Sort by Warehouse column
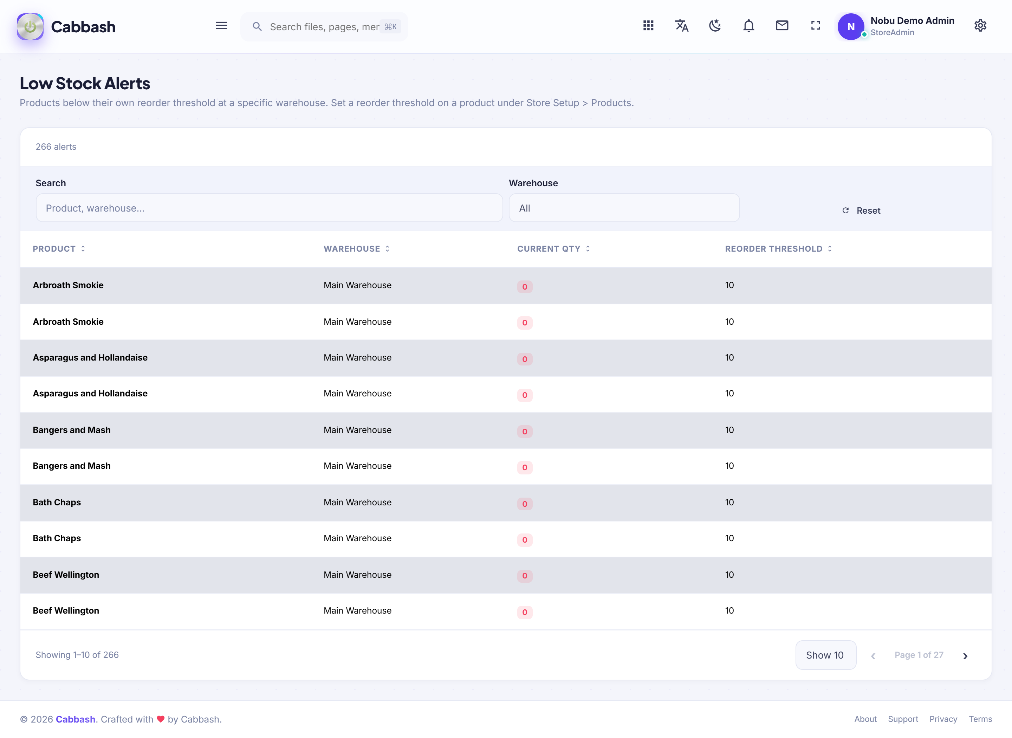The width and height of the screenshot is (1012, 738). (357, 249)
